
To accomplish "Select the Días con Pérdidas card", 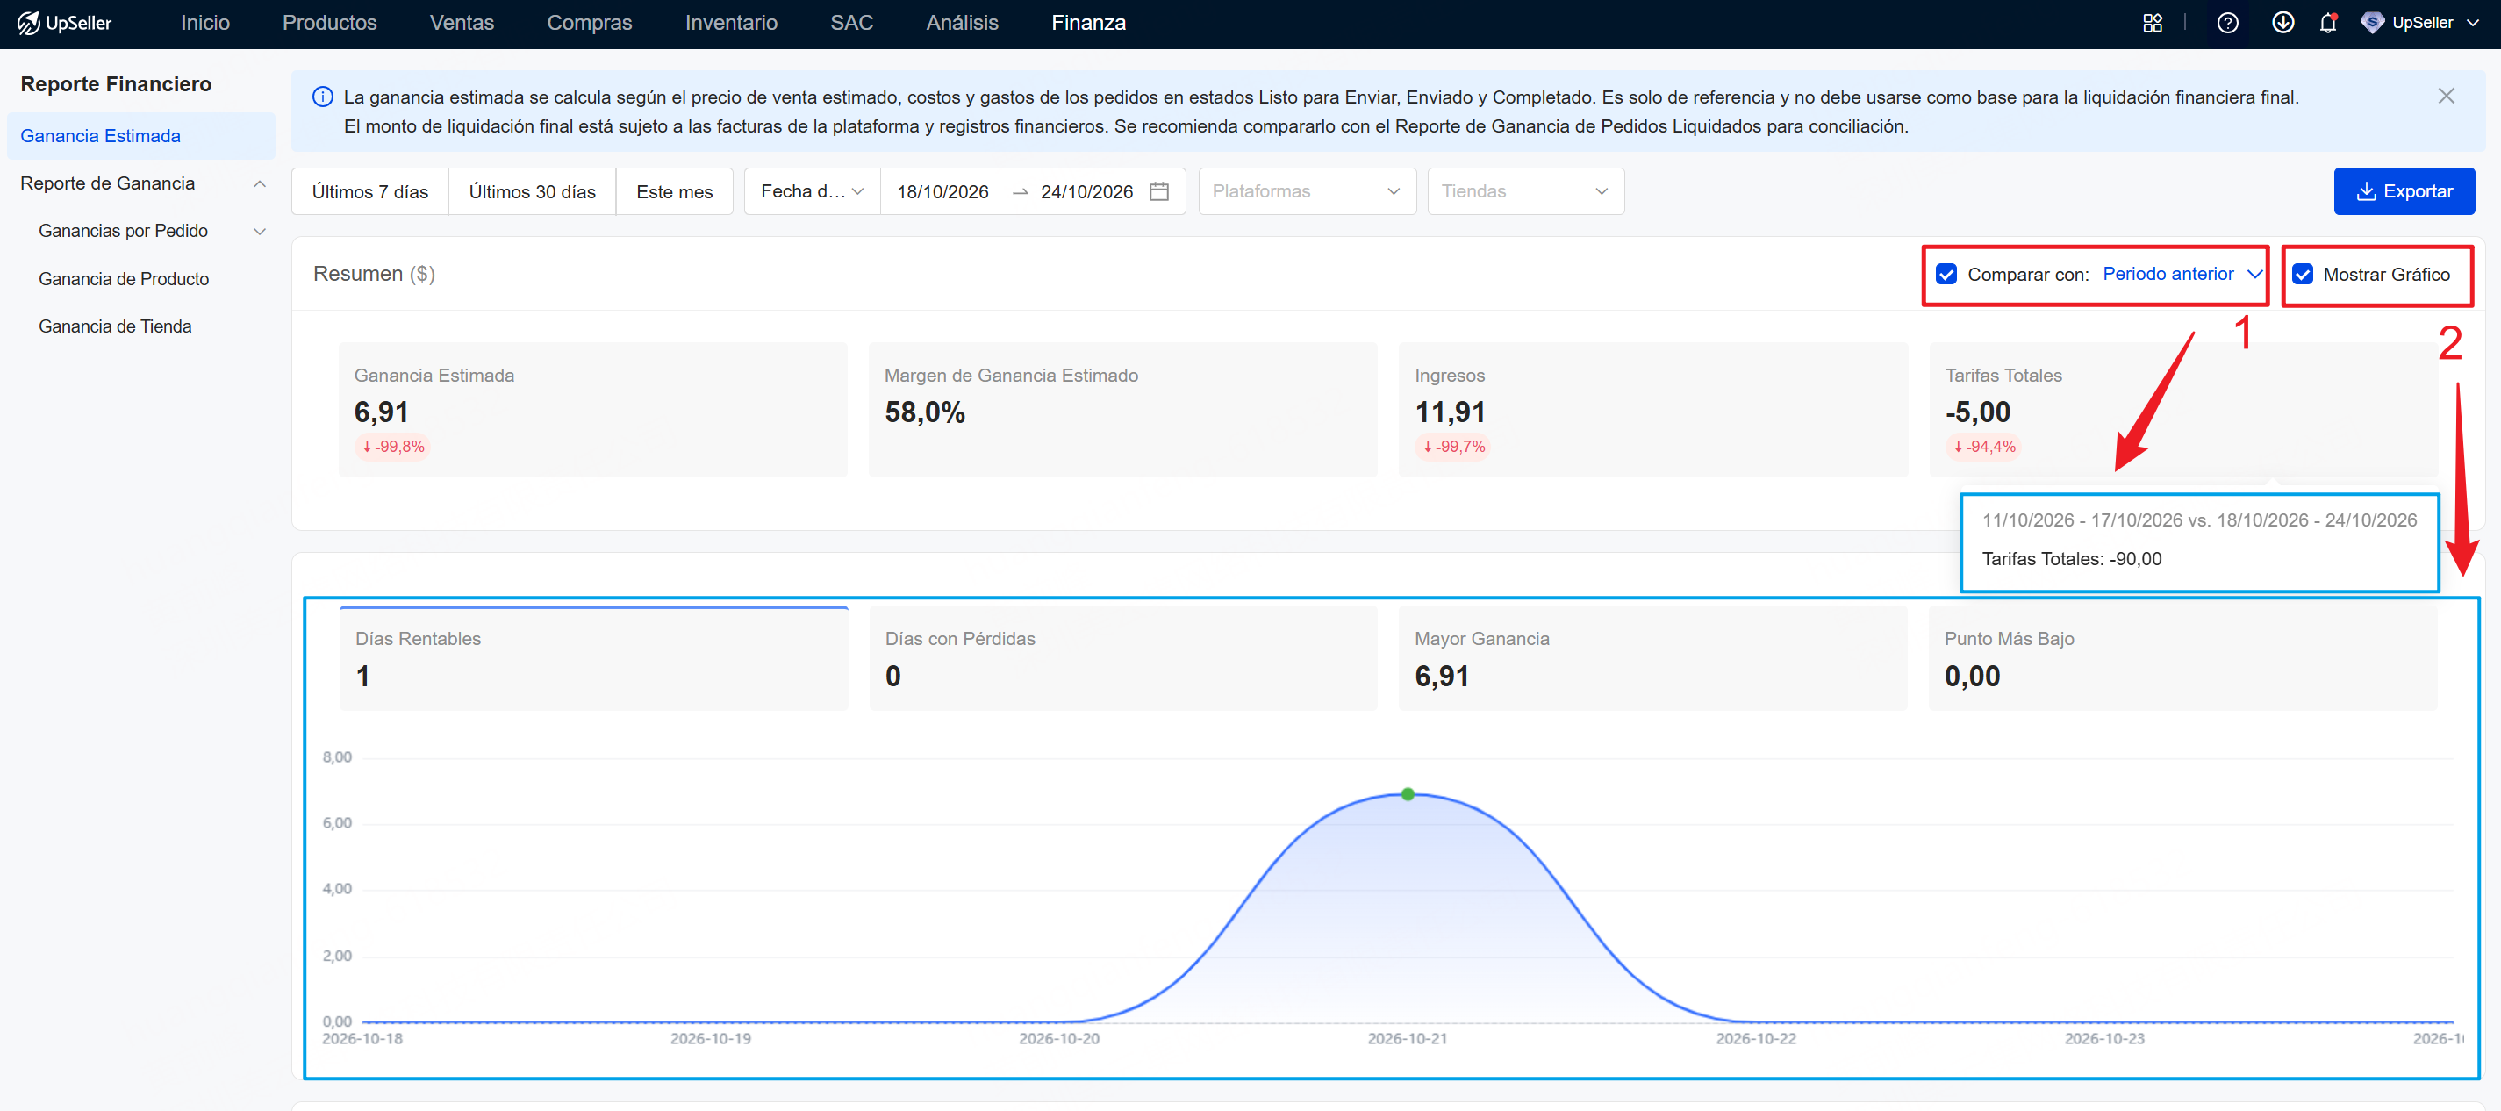I will 1122,658.
